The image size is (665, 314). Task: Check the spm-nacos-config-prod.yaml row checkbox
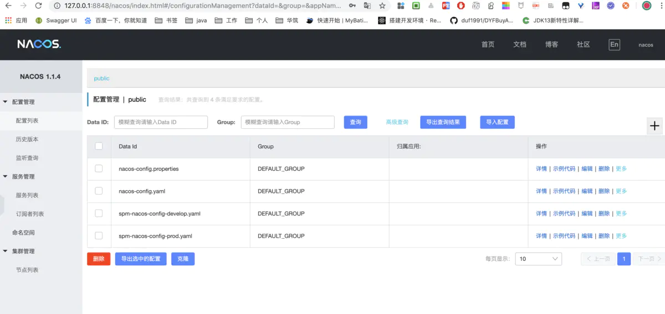(99, 236)
